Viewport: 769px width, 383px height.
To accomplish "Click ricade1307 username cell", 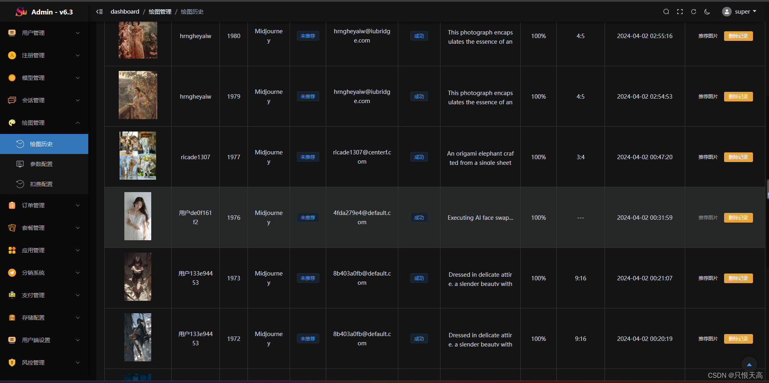I will [x=195, y=157].
